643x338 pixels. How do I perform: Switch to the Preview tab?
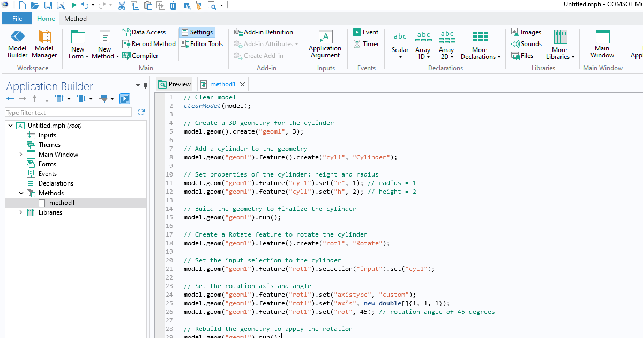tap(175, 84)
